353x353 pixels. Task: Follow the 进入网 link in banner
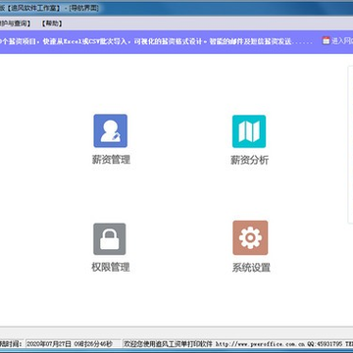(x=342, y=41)
